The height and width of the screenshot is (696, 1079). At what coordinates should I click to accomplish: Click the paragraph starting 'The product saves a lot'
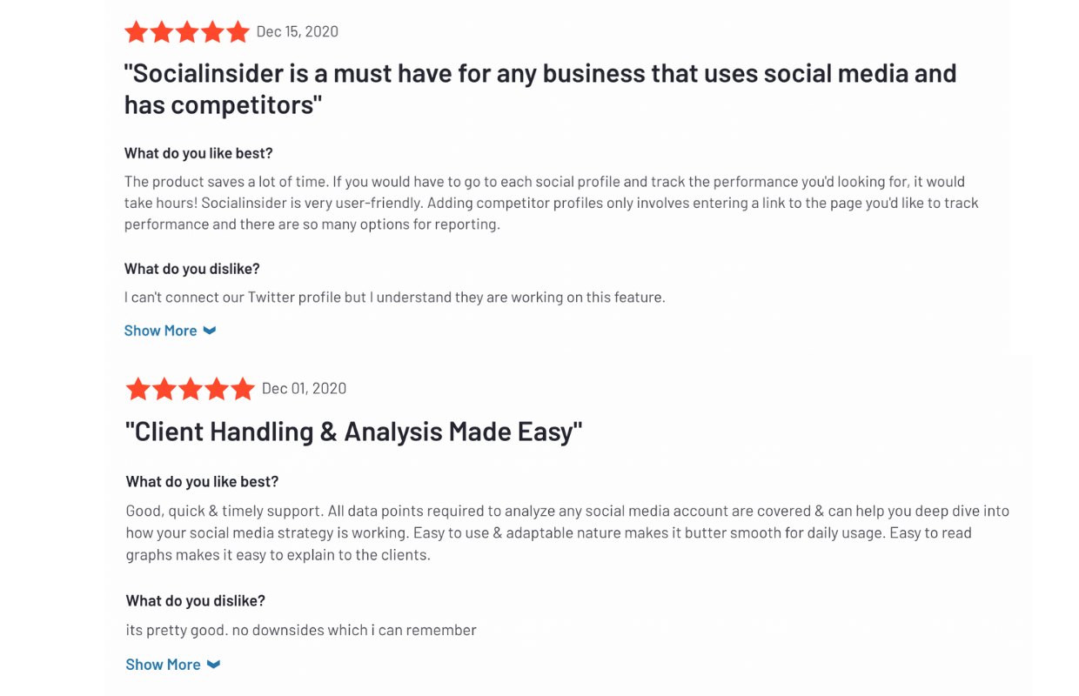[552, 203]
